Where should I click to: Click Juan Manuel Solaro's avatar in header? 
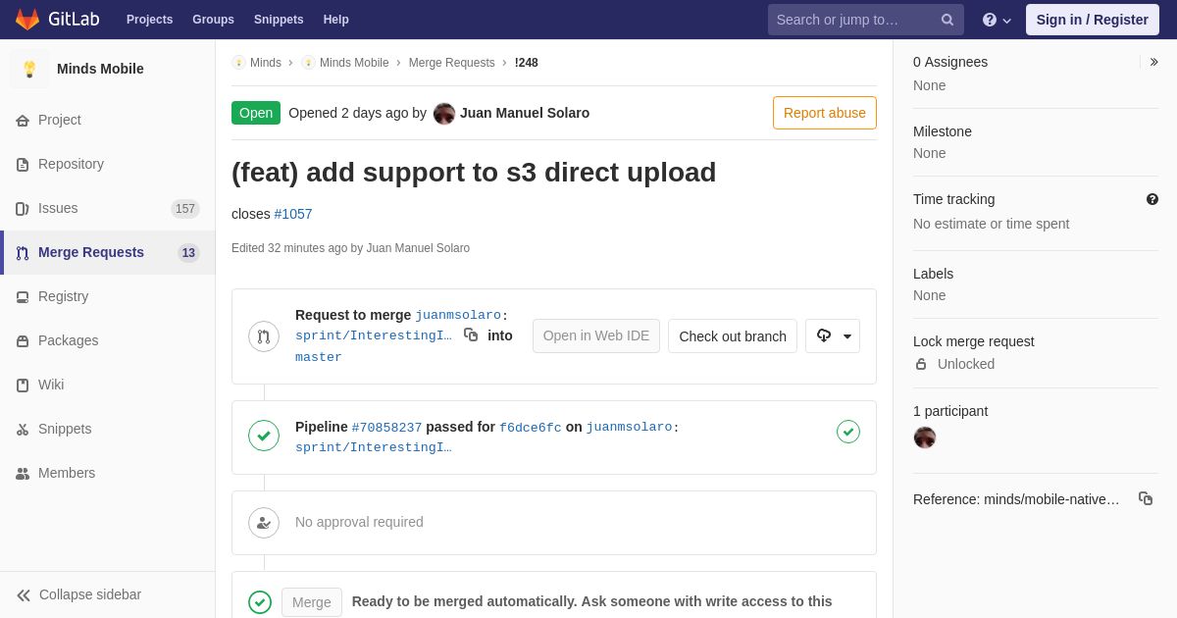point(444,114)
